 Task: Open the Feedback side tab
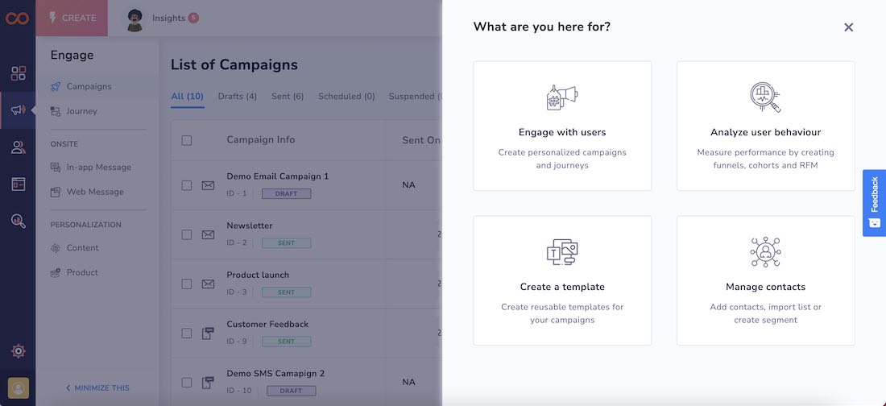pos(874,202)
